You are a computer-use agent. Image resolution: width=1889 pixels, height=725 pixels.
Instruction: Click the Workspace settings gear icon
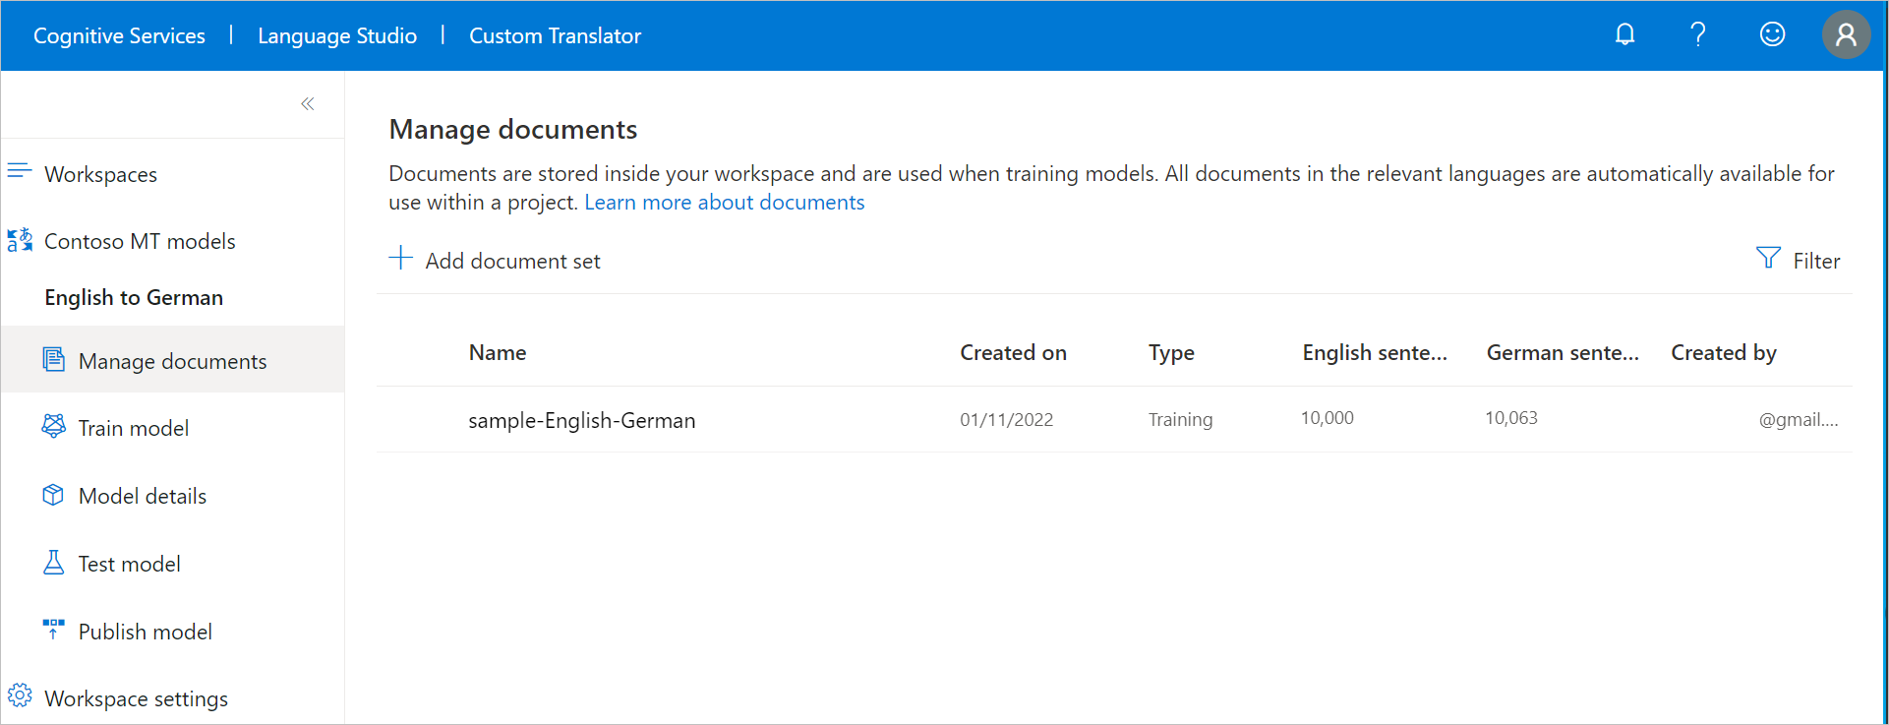(x=20, y=695)
